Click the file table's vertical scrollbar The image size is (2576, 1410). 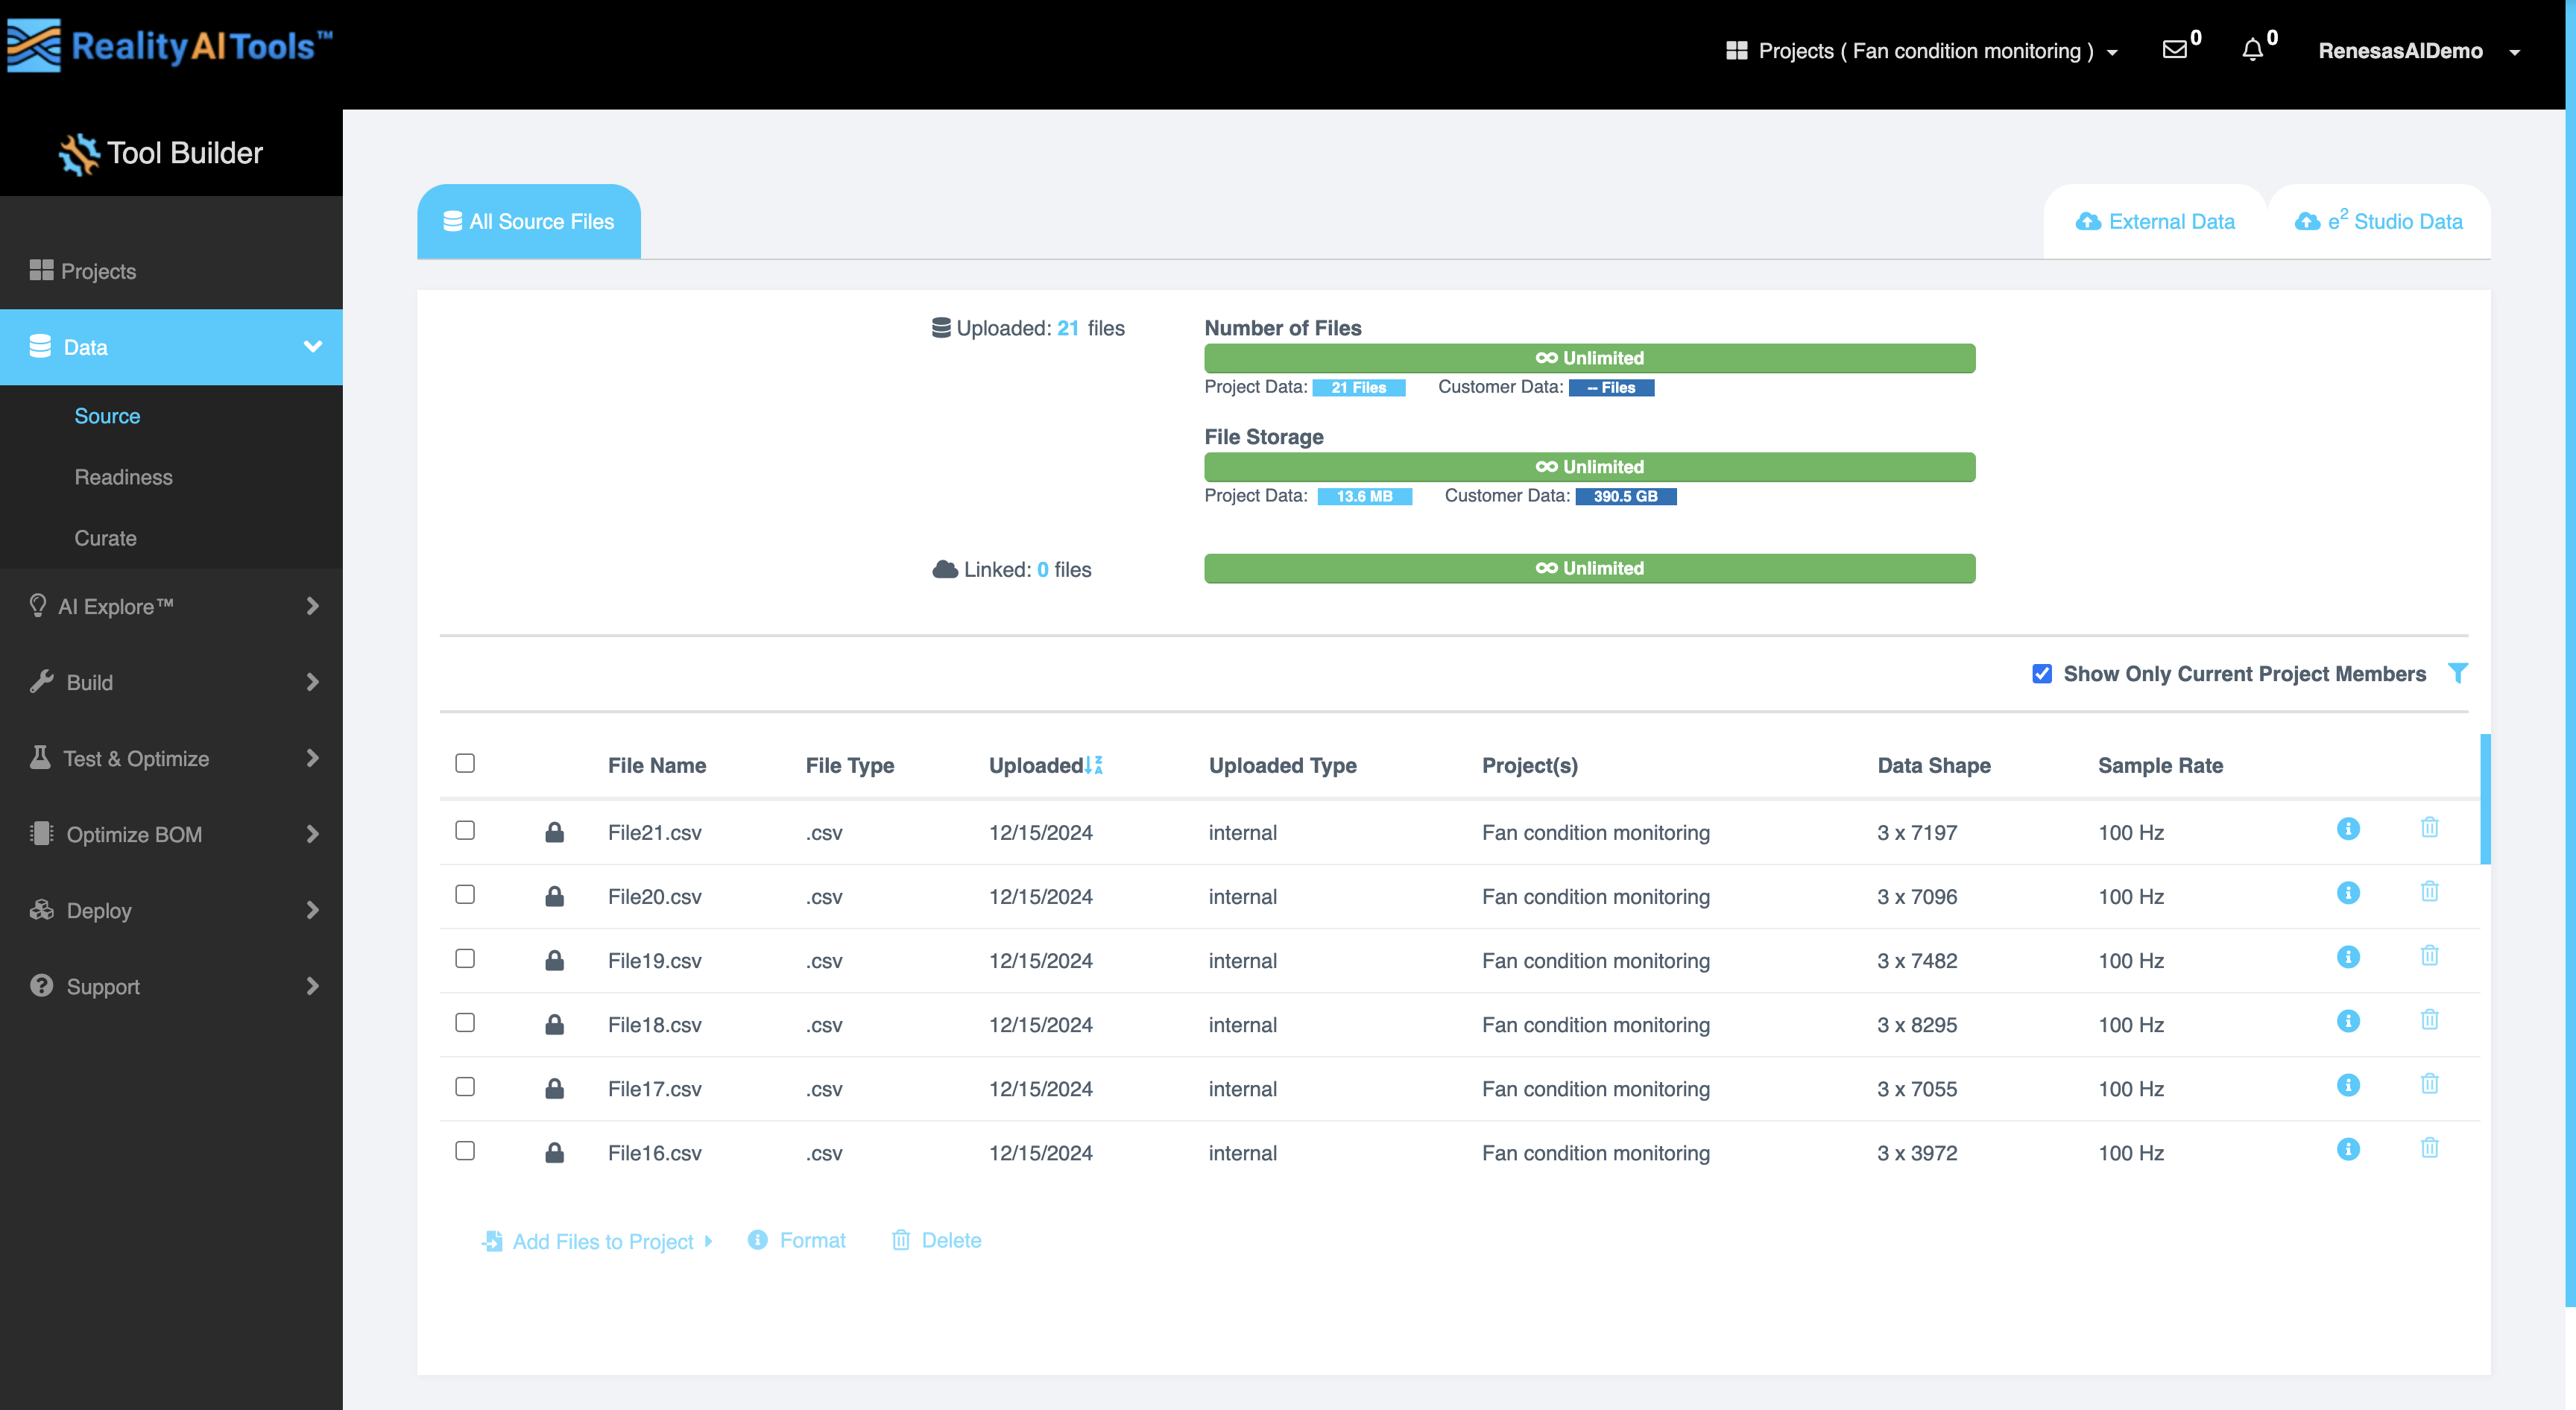click(x=2485, y=798)
